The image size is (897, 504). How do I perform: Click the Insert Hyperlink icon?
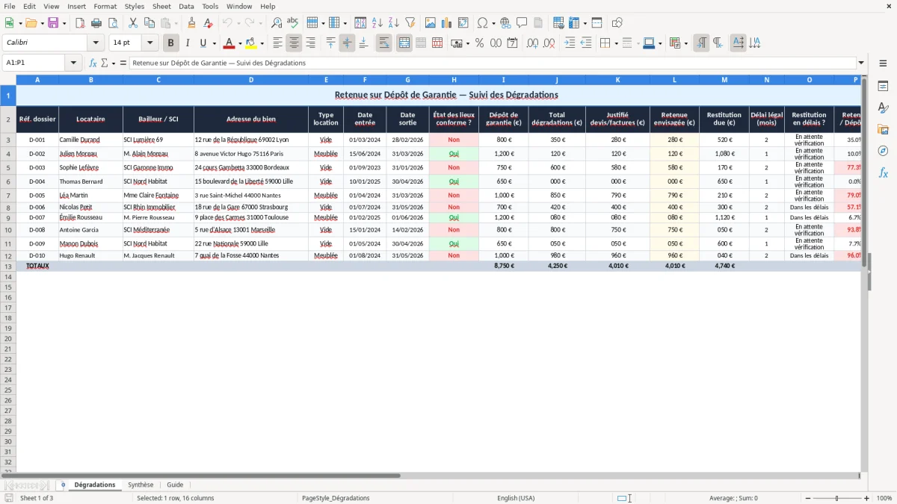pyautogui.click(x=505, y=23)
